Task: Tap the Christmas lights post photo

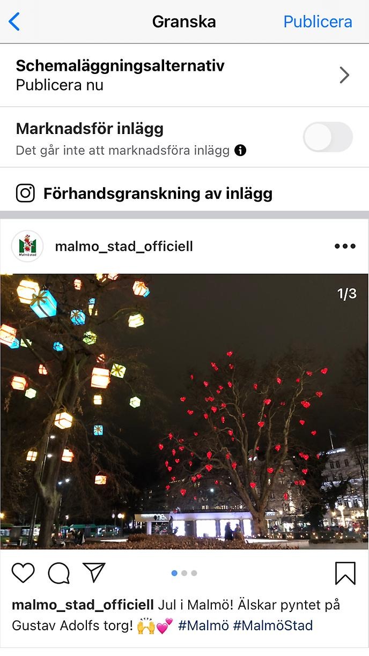Action: point(184,412)
